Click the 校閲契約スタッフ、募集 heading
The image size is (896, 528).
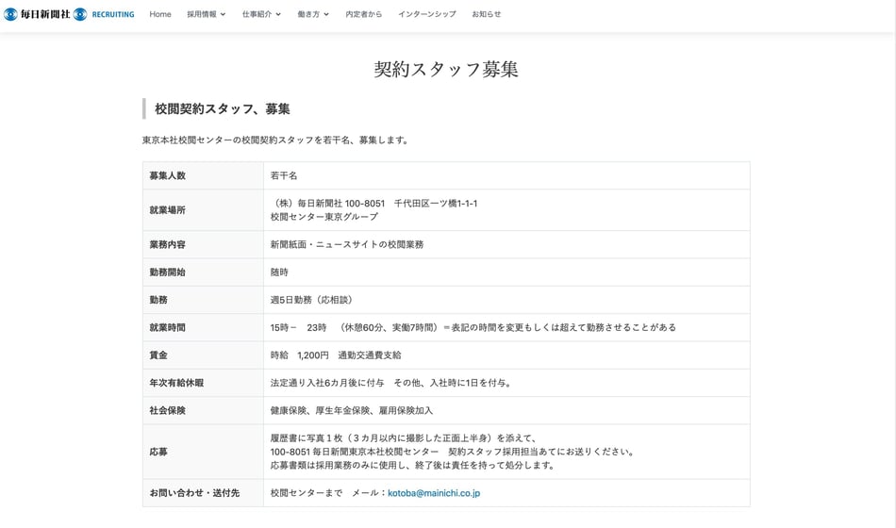(223, 108)
